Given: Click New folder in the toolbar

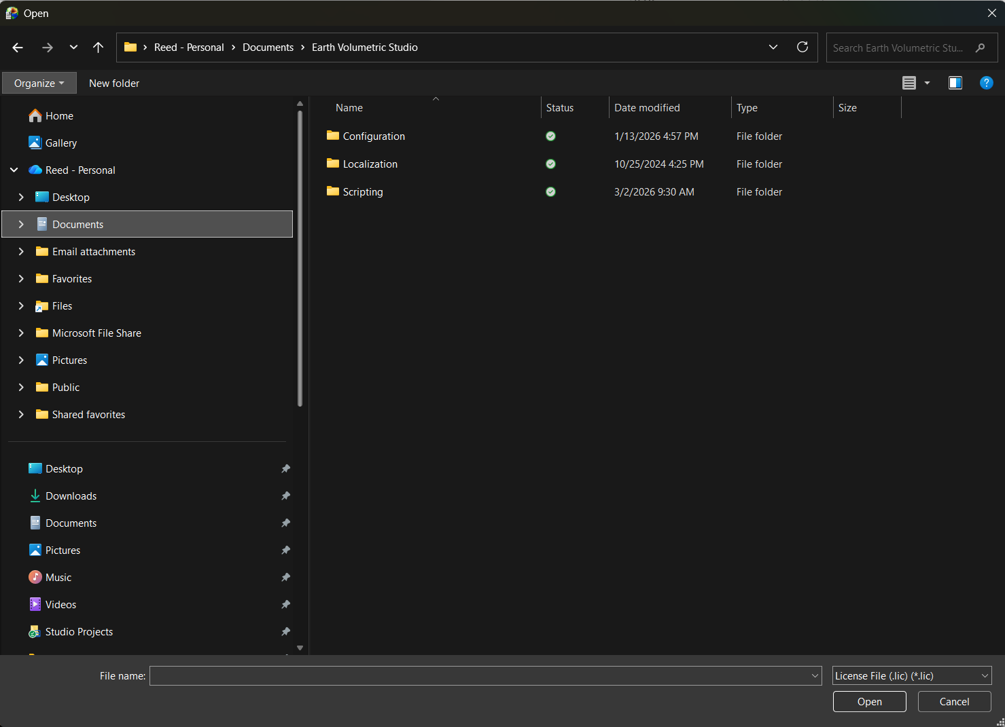Looking at the screenshot, I should pos(113,83).
